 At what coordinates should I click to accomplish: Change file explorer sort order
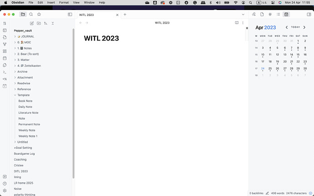point(46,23)
